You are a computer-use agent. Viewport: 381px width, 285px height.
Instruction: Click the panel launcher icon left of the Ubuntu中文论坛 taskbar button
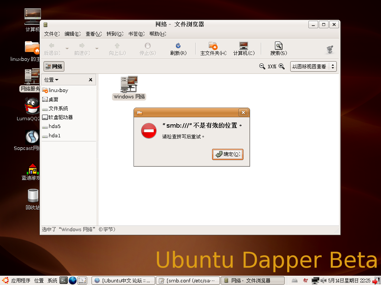pos(82,281)
